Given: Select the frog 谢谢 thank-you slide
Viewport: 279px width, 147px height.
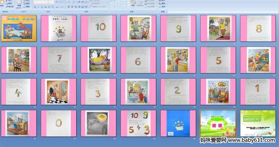Looking at the screenshot, I should click(218, 124).
